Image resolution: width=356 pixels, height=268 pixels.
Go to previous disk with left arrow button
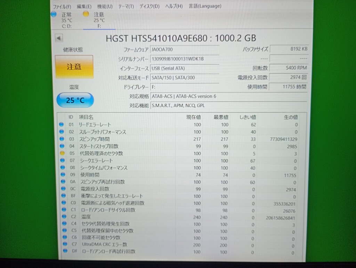click(59, 38)
